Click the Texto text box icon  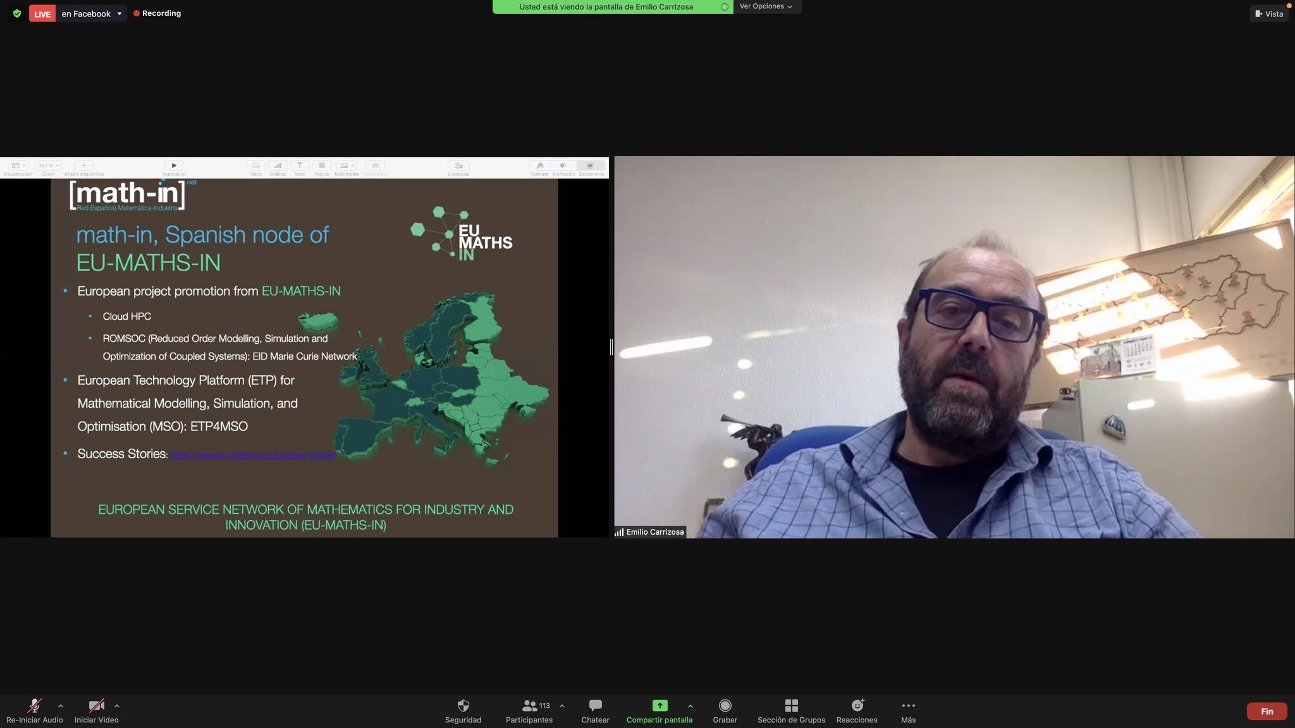click(x=300, y=166)
